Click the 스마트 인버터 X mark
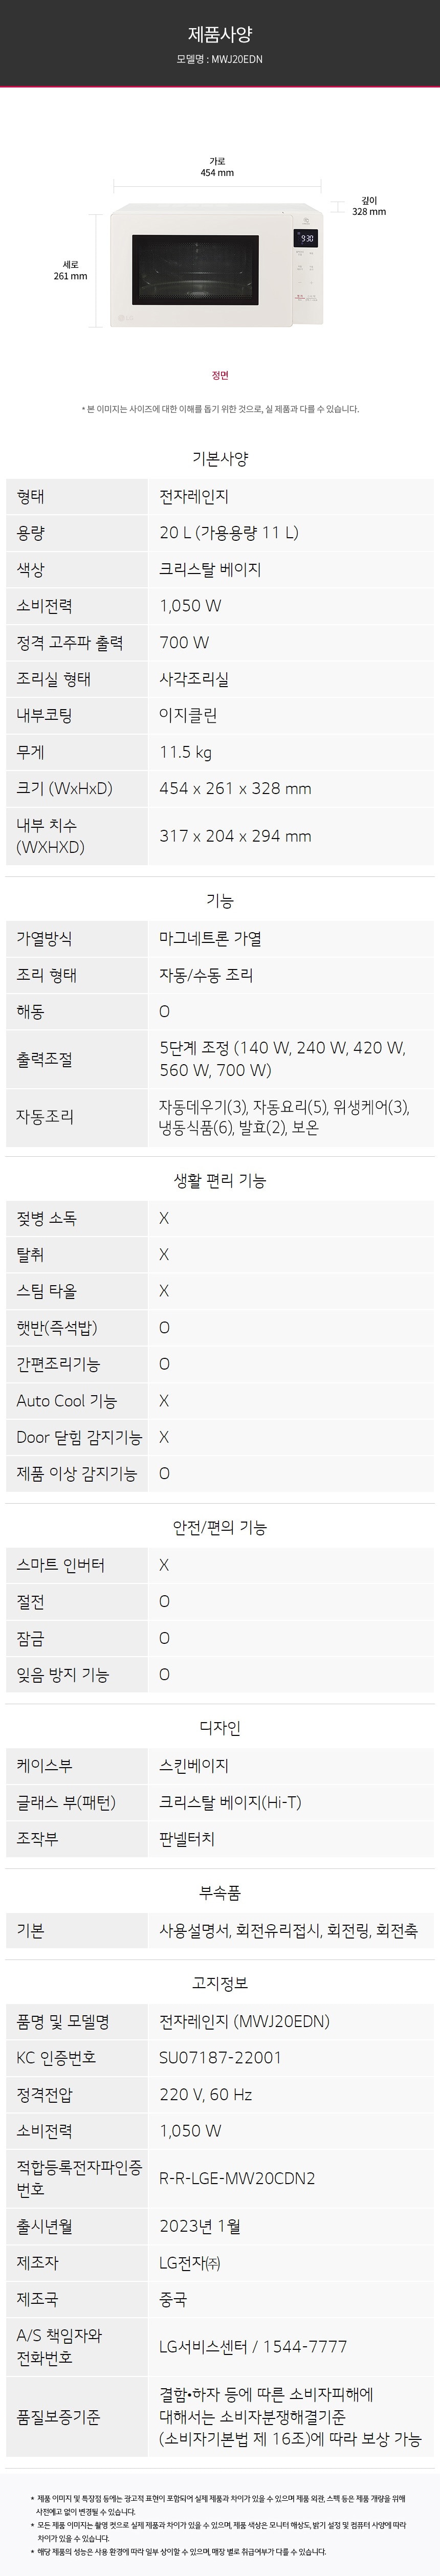The width and height of the screenshot is (440, 2576). [164, 1565]
